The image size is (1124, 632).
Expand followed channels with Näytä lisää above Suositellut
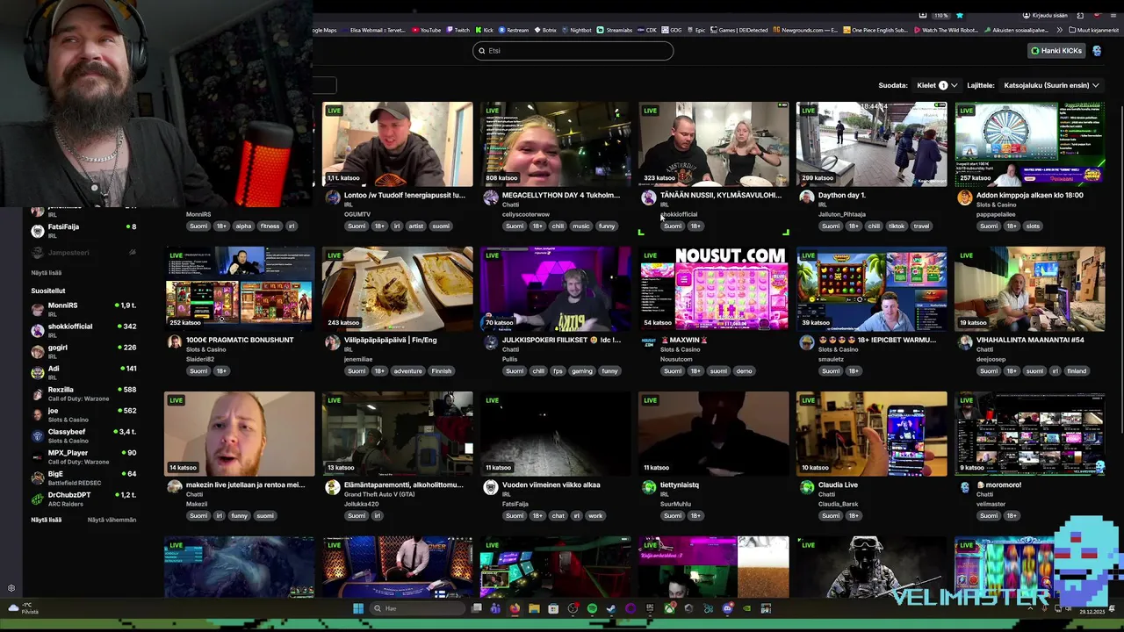click(x=47, y=273)
